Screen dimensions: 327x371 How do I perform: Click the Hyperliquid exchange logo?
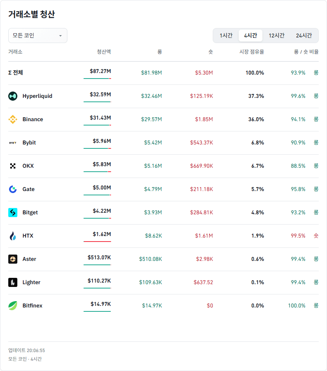click(13, 96)
